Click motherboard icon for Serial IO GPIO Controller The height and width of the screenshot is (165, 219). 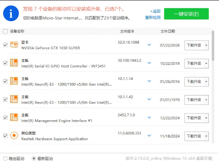pyautogui.click(x=14, y=62)
